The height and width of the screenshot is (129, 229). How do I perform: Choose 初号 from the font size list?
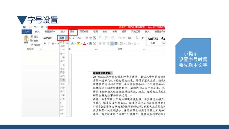click(63, 42)
